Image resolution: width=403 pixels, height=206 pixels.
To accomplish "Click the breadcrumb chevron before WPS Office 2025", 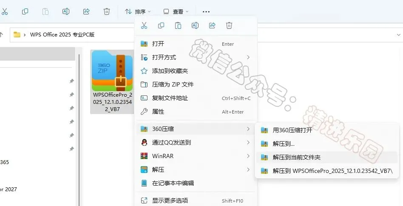I will click(x=25, y=35).
